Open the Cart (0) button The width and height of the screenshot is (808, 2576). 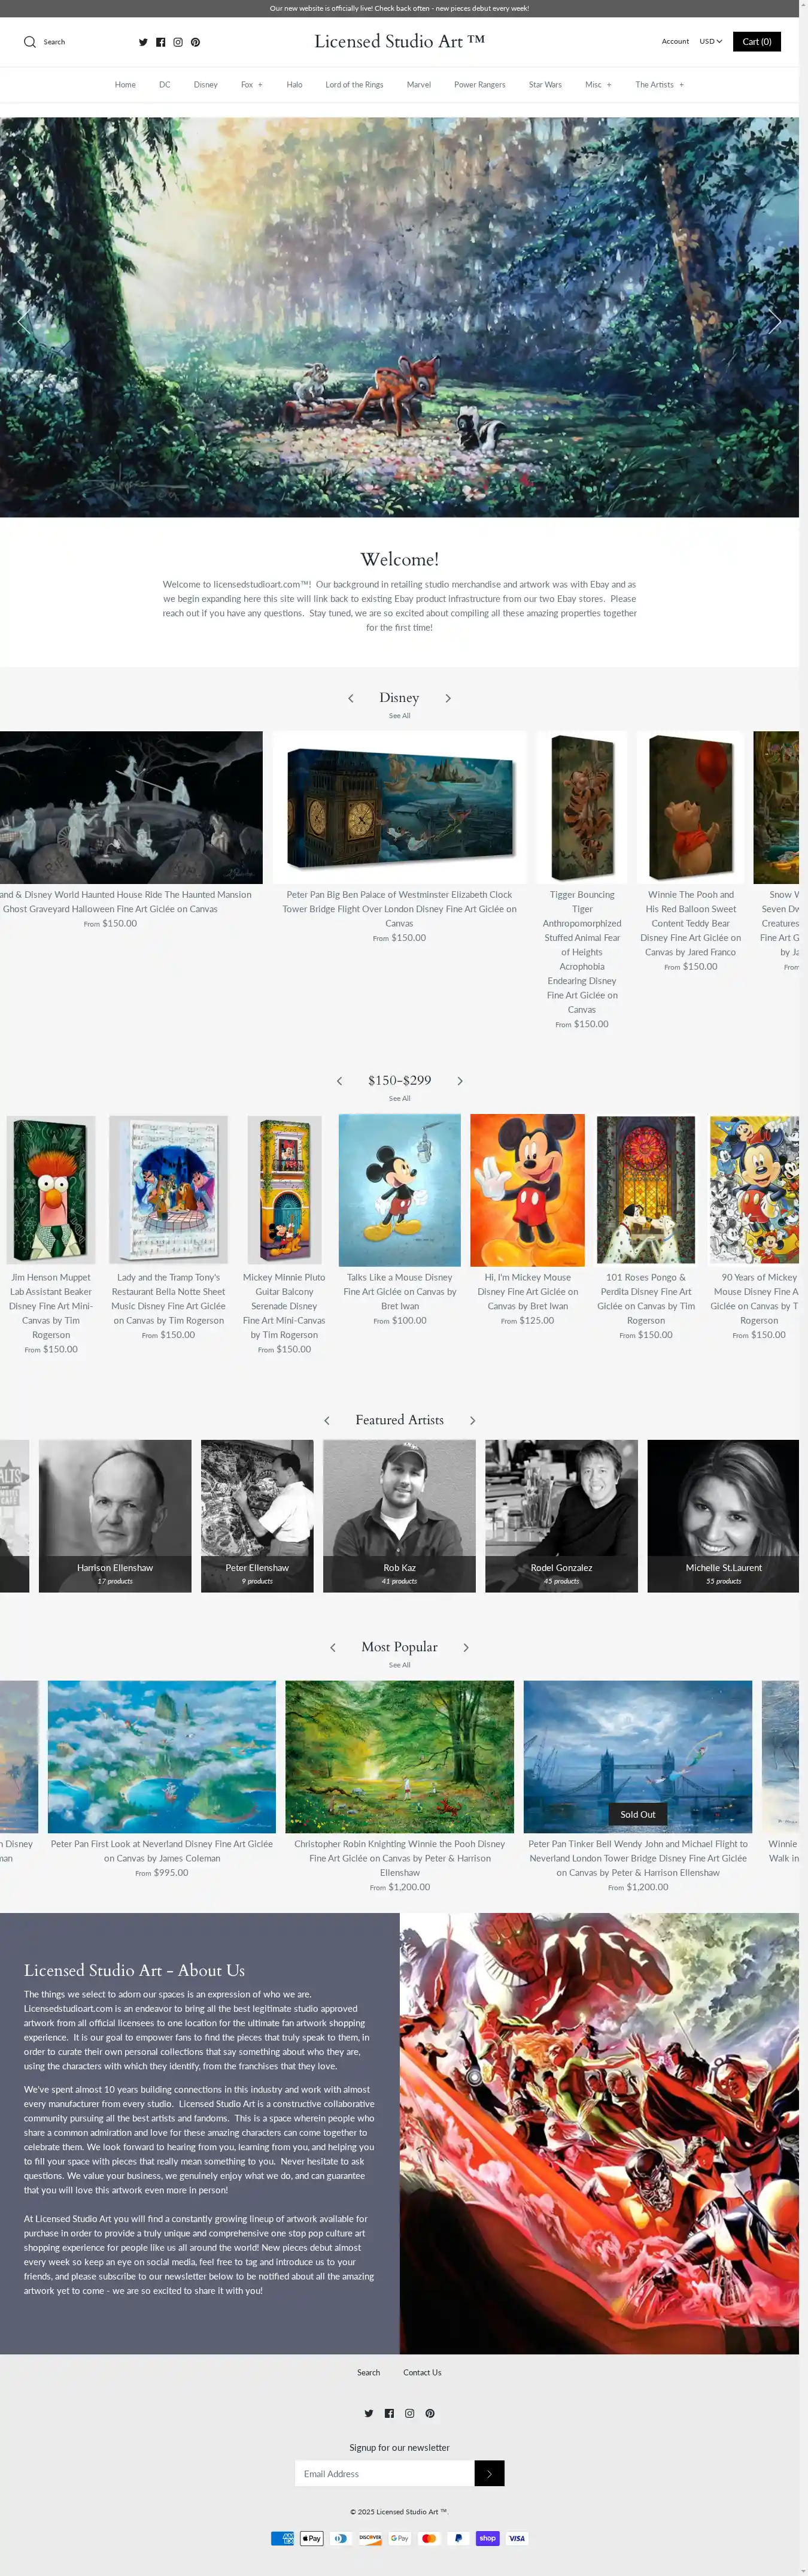click(757, 42)
